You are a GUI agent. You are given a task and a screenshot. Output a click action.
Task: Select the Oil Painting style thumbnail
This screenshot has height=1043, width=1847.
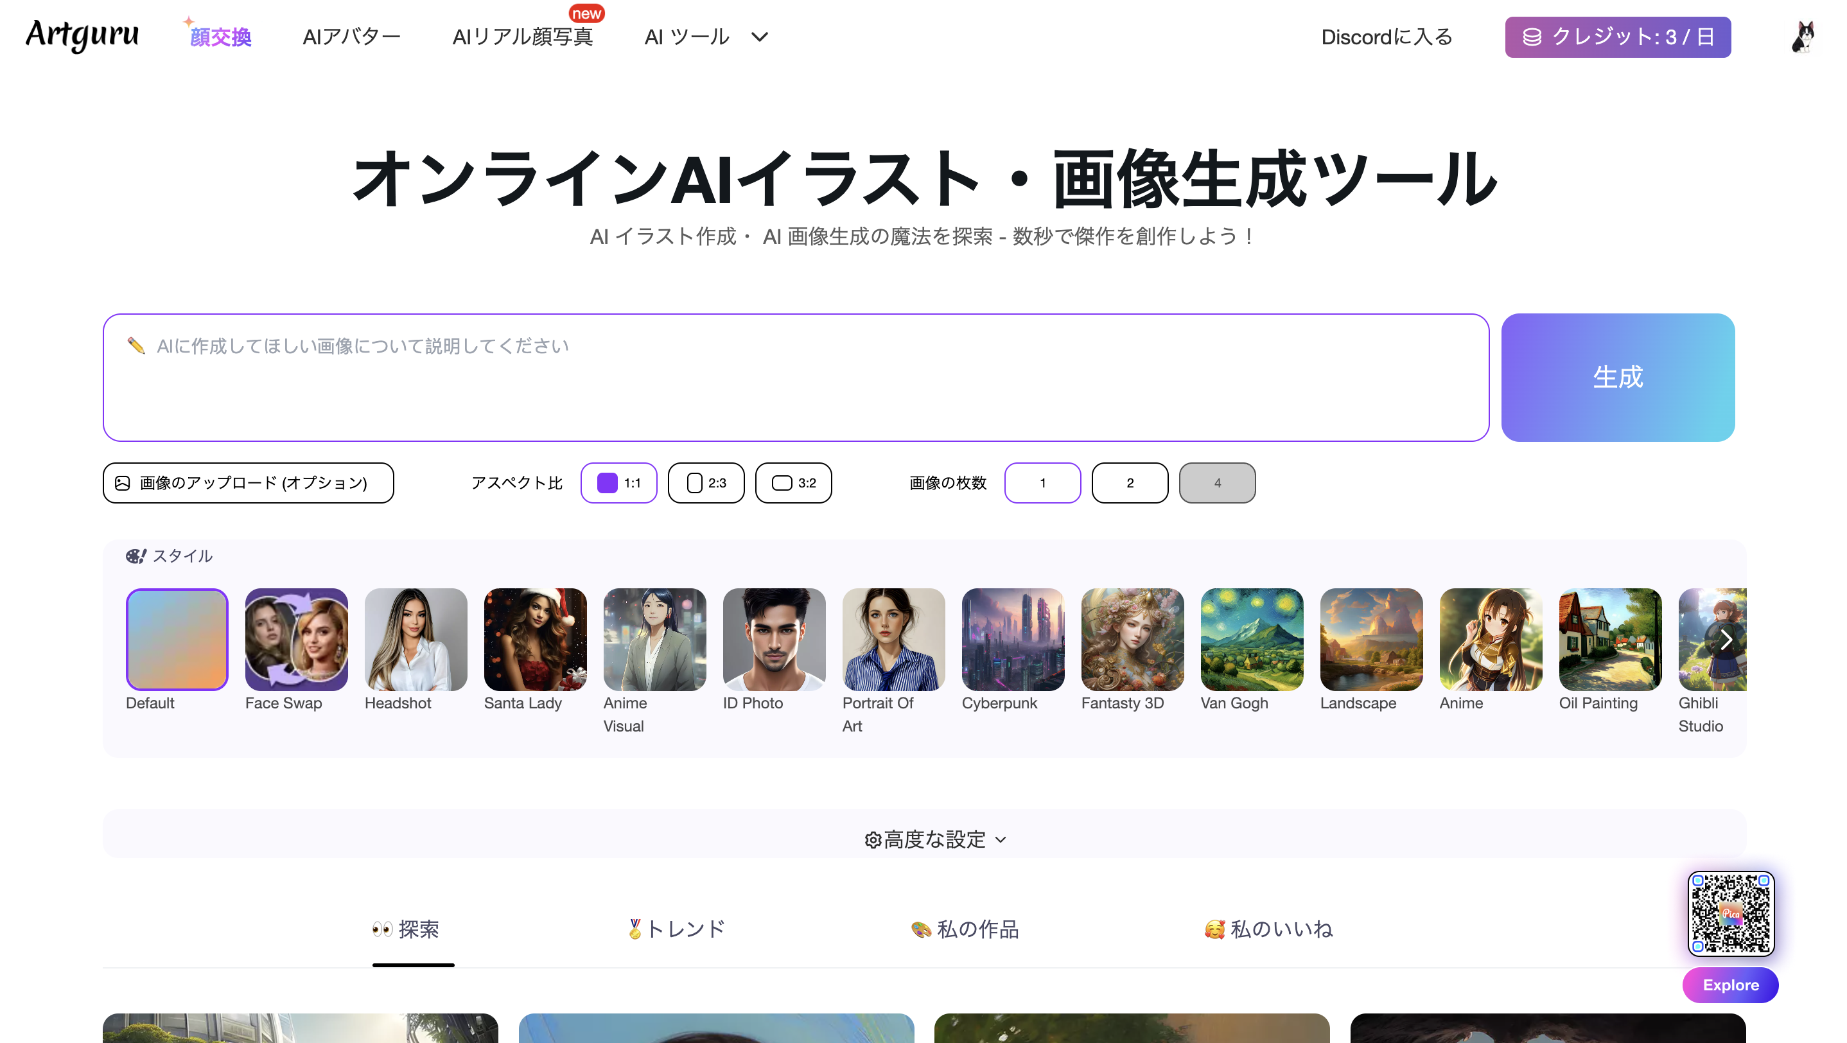click(1609, 638)
